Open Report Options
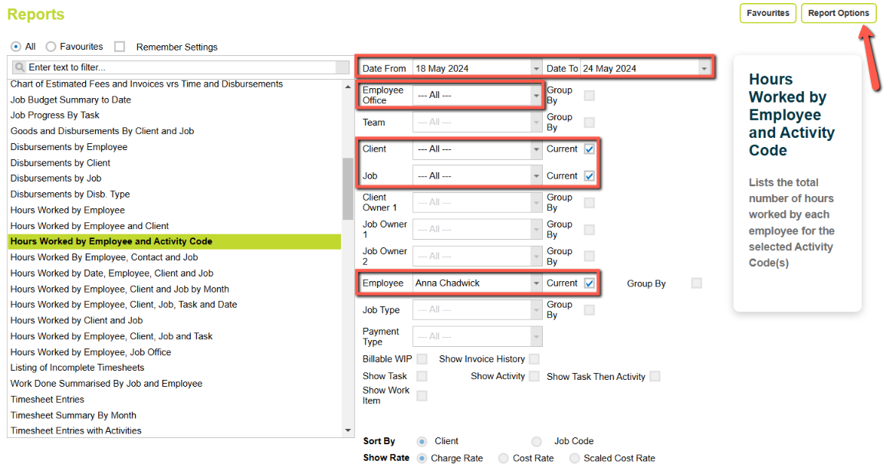This screenshot has width=890, height=471. coord(839,13)
